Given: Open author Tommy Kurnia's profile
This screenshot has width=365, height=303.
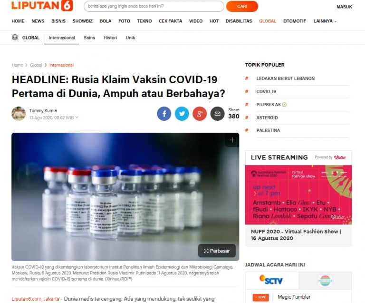Looking at the screenshot, I should 43,111.
